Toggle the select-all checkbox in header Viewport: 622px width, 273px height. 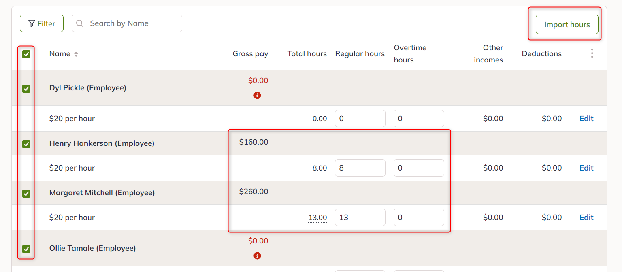[26, 54]
